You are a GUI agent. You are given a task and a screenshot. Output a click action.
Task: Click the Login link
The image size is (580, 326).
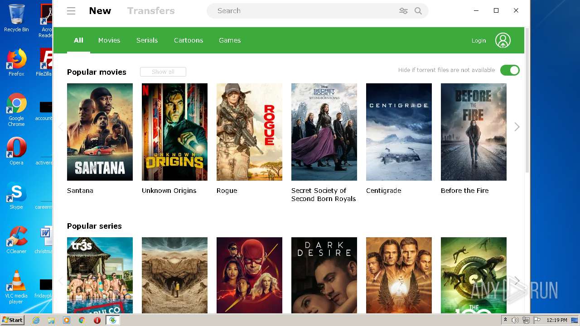(478, 41)
